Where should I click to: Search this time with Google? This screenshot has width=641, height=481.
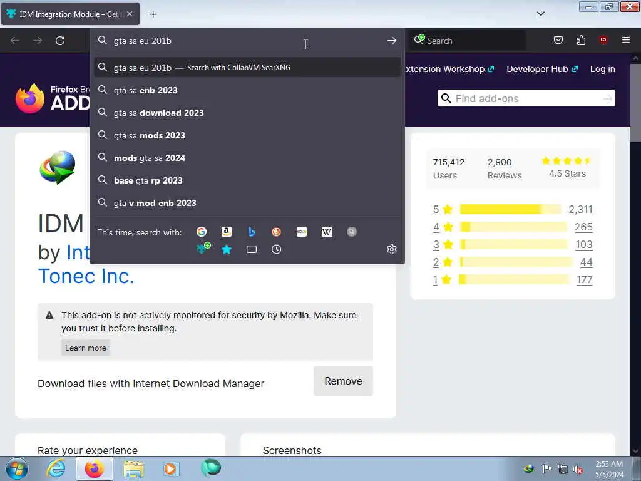point(202,232)
